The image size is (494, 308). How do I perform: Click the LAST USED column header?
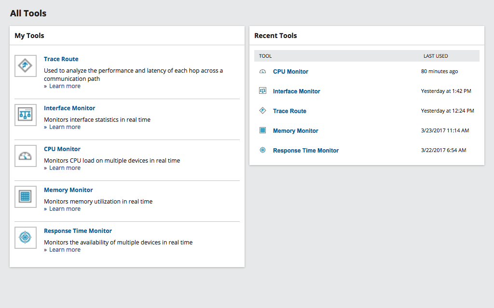click(x=436, y=56)
